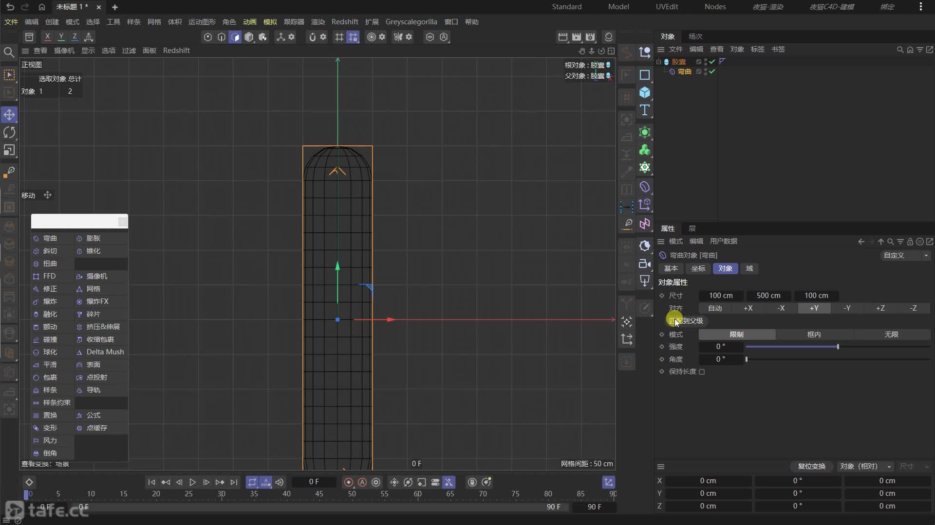Image resolution: width=935 pixels, height=525 pixels.
Task: Open the render settings icon in top toolbar
Action: (590, 37)
